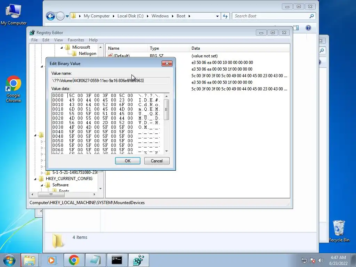Open Explorer recent locations dropdown

(67, 16)
